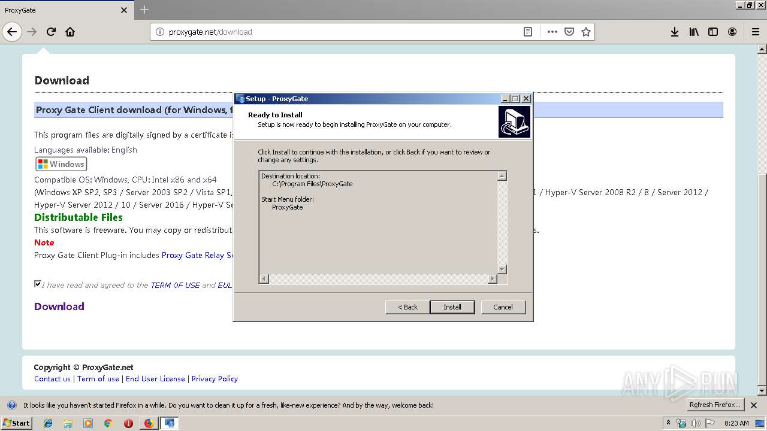Click the 'C:\Program Files\ProxyGate' destination text
Screen dimensions: 767x431
(x=312, y=184)
